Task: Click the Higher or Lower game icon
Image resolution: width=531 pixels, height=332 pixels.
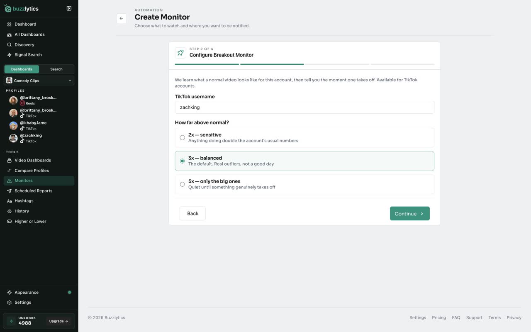Action: click(x=10, y=221)
